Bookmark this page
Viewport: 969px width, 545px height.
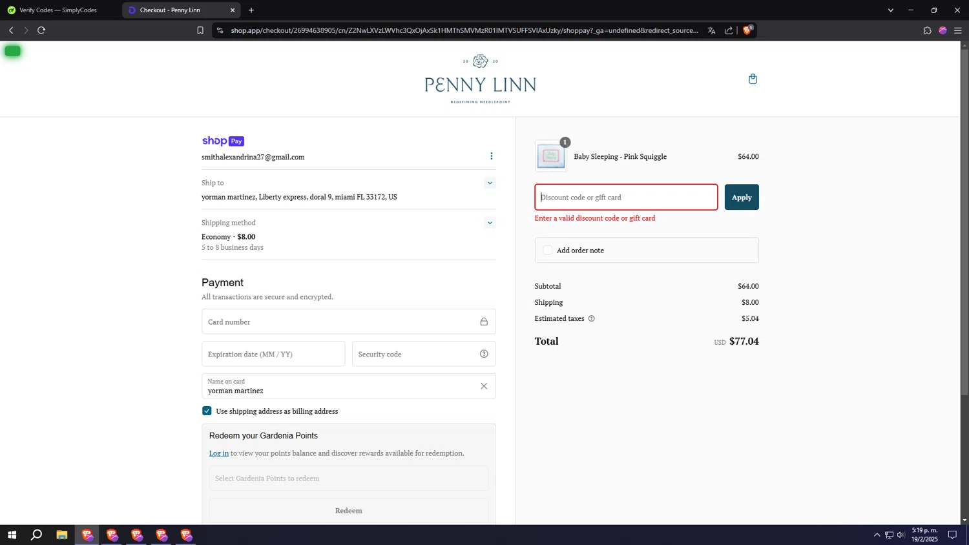point(200,30)
